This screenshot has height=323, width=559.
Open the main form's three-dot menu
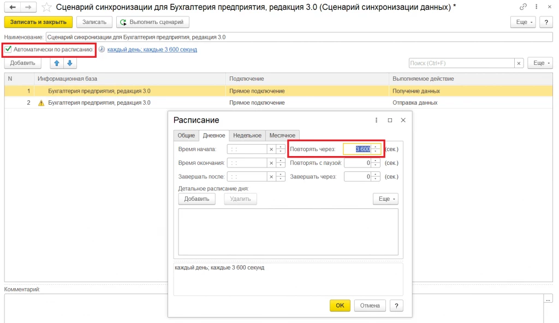[536, 7]
